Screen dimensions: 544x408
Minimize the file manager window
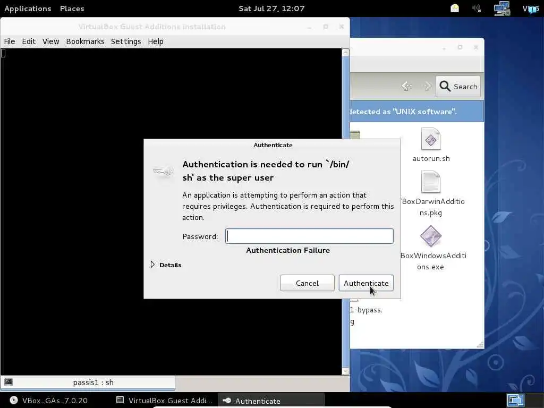pyautogui.click(x=444, y=47)
